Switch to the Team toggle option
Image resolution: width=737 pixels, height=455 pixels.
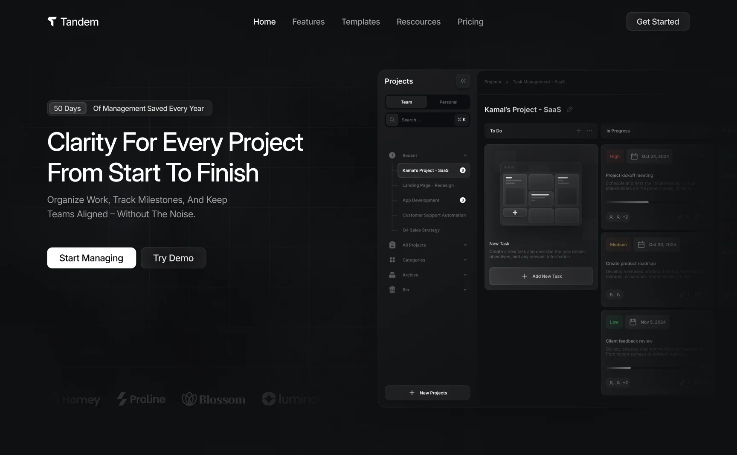coord(406,102)
